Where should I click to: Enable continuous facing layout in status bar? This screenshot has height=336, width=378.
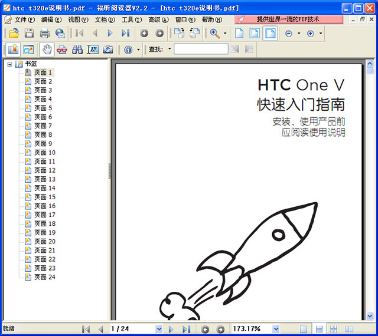pos(334,329)
